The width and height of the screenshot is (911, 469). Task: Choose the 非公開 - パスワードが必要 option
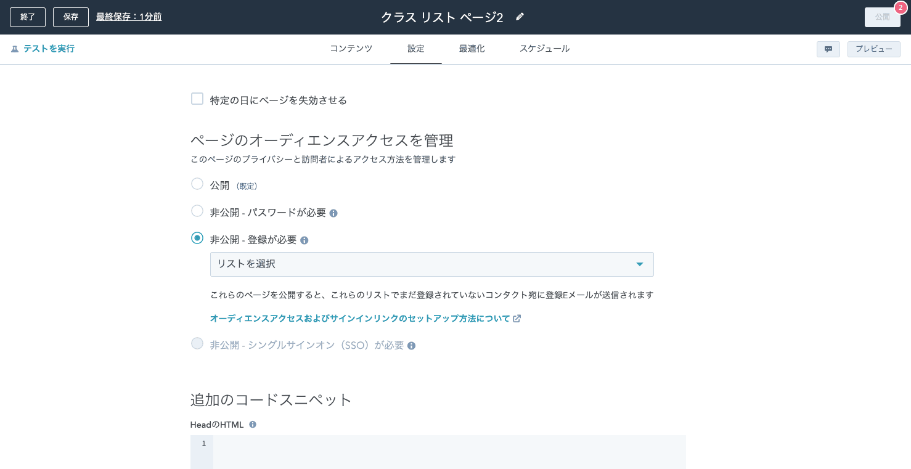(197, 211)
